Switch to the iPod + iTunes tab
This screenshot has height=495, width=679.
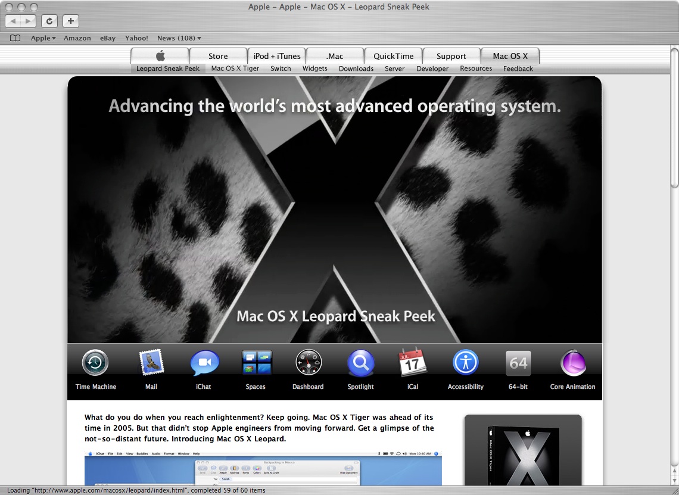tap(277, 56)
